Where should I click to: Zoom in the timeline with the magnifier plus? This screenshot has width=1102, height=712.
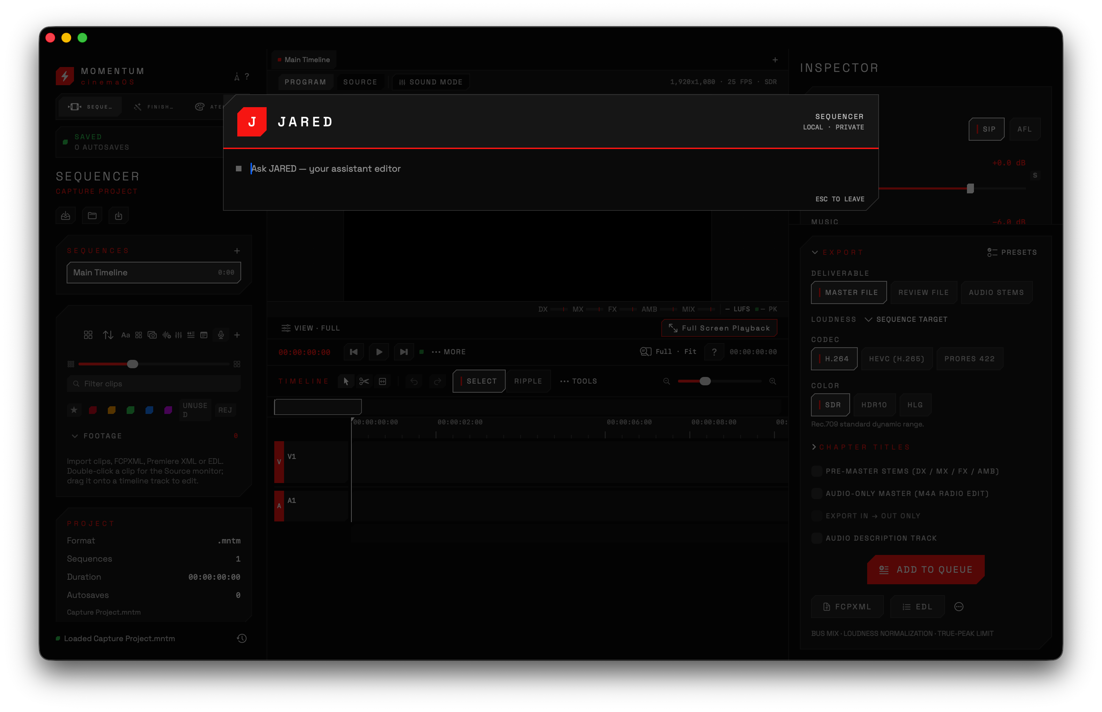click(x=773, y=381)
